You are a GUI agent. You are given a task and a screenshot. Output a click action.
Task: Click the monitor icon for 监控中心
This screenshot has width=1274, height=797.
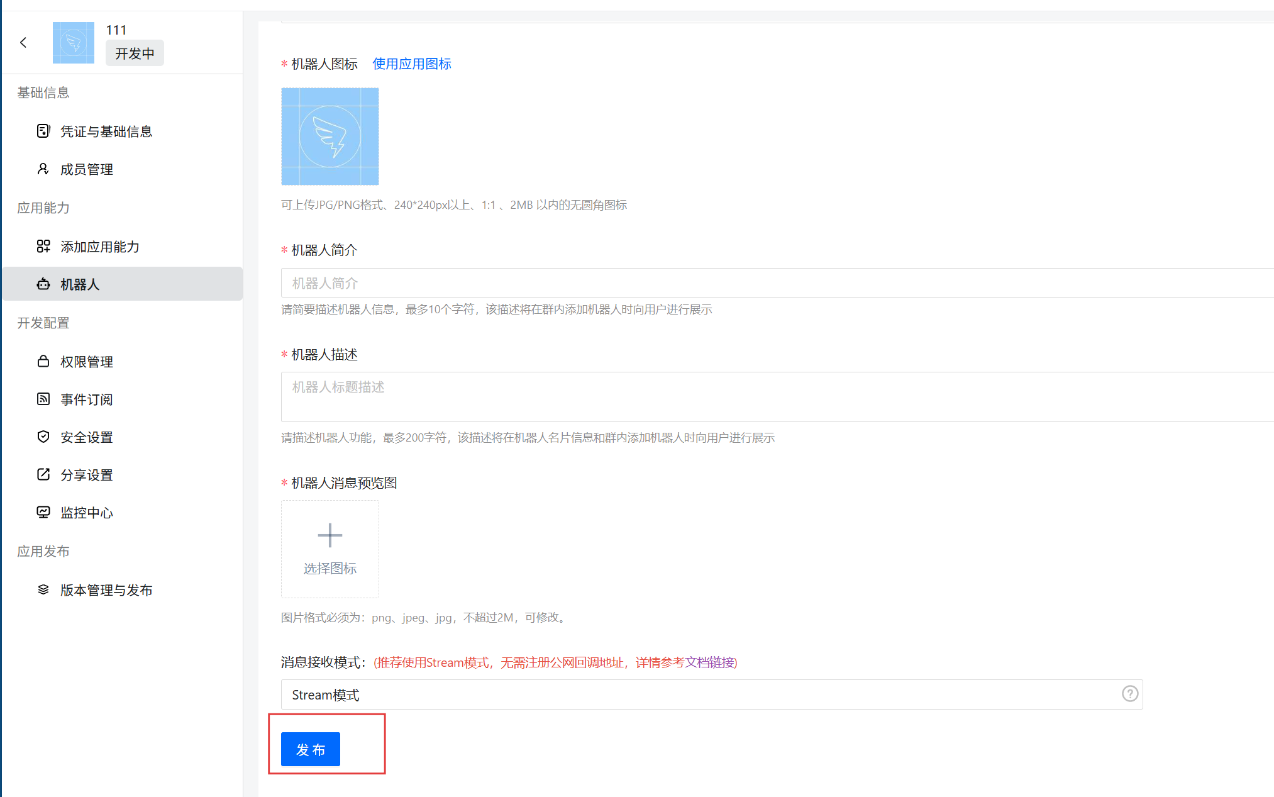43,512
